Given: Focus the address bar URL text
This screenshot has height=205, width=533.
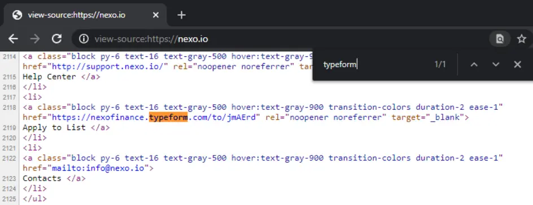Looking at the screenshot, I should coord(151,39).
